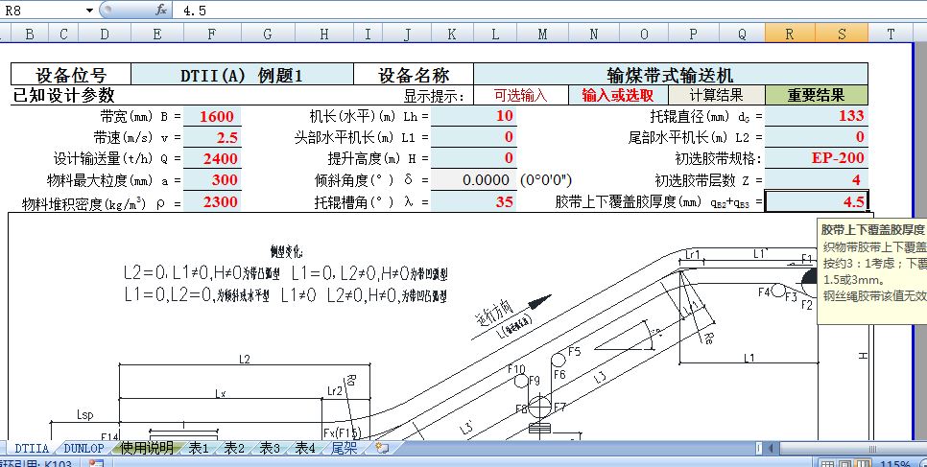927x467 pixels.
Task: Click the horizontal length Lh value 10
Action: (473, 116)
